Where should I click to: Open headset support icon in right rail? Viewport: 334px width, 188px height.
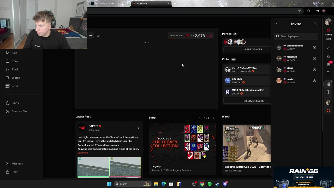pyautogui.click(x=328, y=111)
